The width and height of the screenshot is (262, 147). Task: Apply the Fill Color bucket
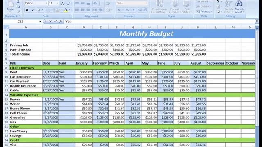(x=58, y=10)
